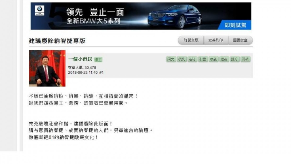Click the 引言 quote button
This screenshot has width=291, height=164.
[x=202, y=59]
